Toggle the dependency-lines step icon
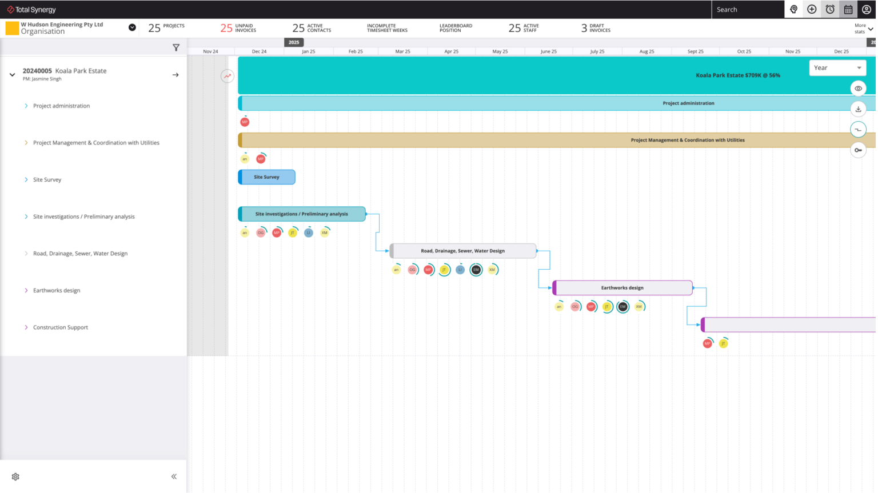The height and width of the screenshot is (493, 878). click(858, 129)
